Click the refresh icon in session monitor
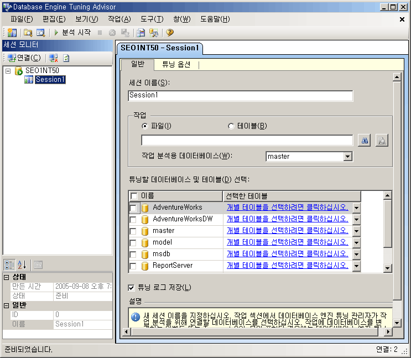This screenshot has height=358, width=411. point(66,58)
